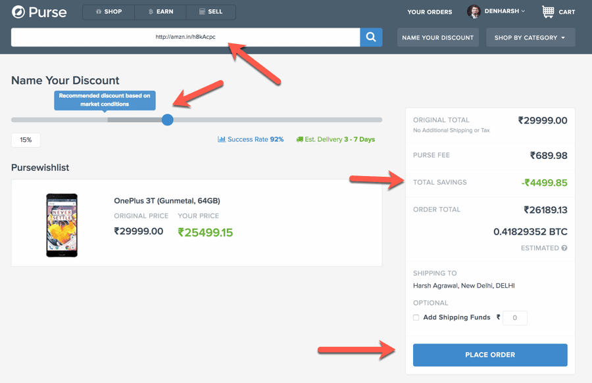
Task: Click the blue discount slider handle
Action: tap(167, 120)
